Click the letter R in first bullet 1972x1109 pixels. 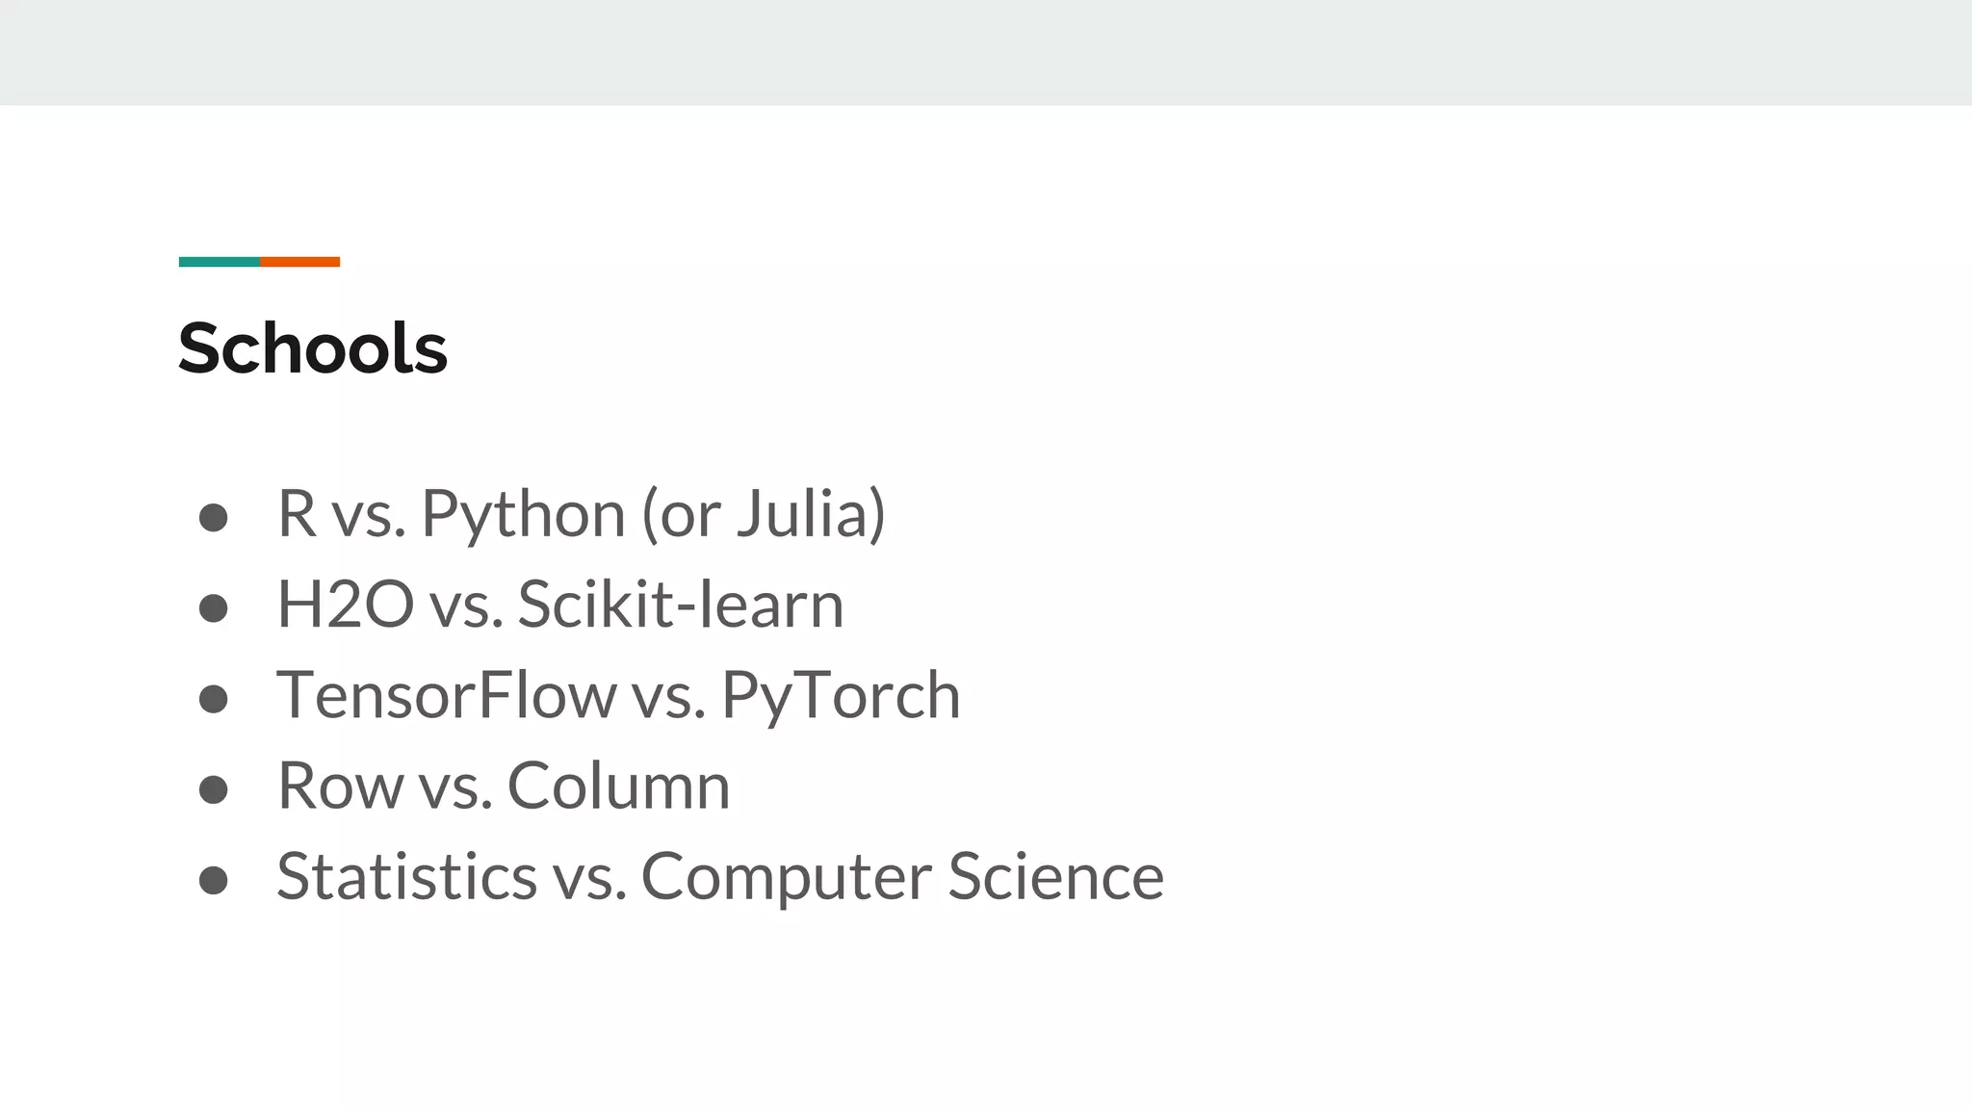(x=297, y=514)
